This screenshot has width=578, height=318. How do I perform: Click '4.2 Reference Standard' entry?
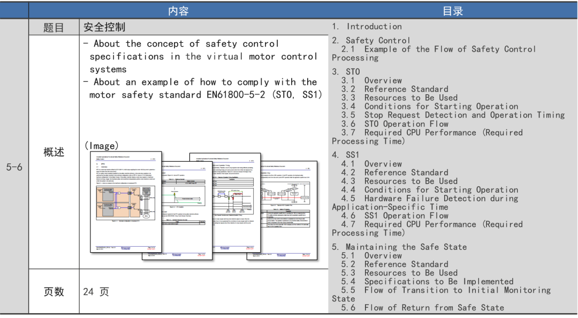[x=394, y=172]
